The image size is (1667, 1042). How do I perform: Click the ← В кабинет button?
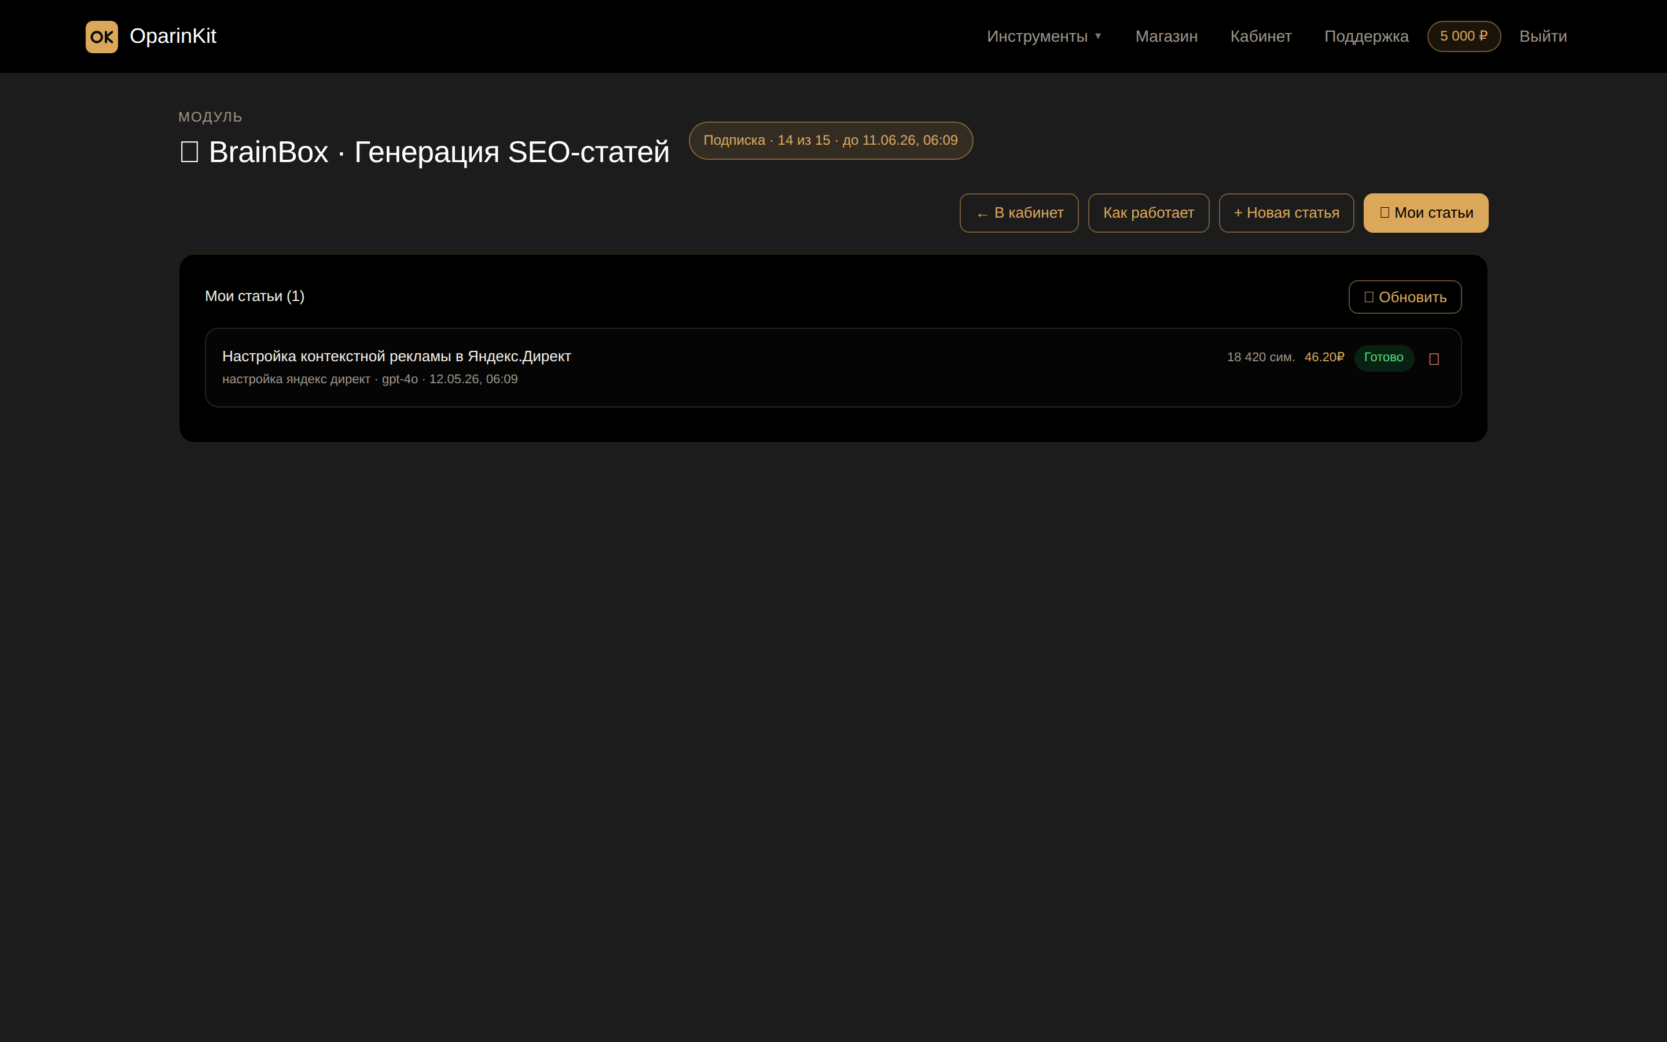[1019, 213]
